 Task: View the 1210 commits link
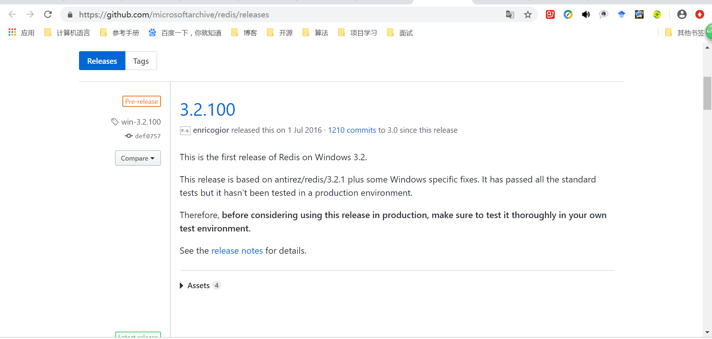(352, 130)
